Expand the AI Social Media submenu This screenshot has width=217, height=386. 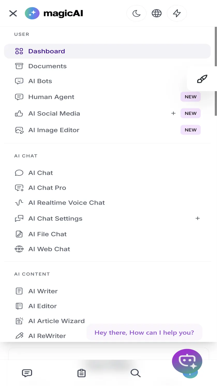pyautogui.click(x=173, y=113)
